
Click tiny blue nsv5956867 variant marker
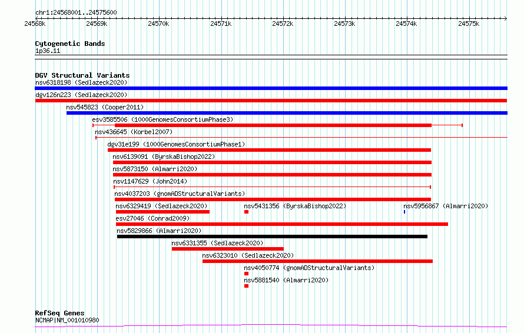coord(404,212)
